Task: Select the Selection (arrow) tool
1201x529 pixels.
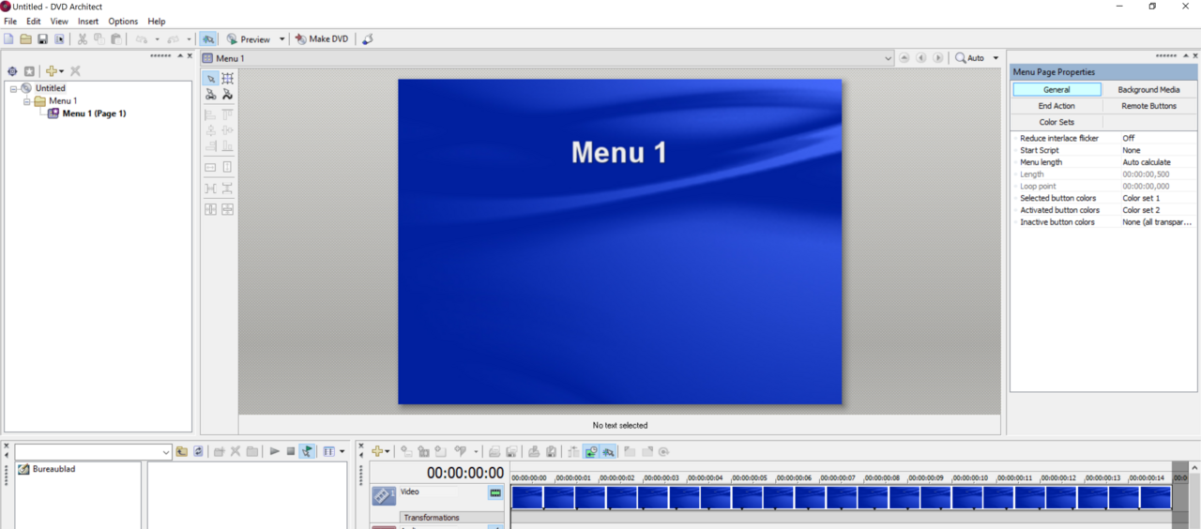Action: 211,79
